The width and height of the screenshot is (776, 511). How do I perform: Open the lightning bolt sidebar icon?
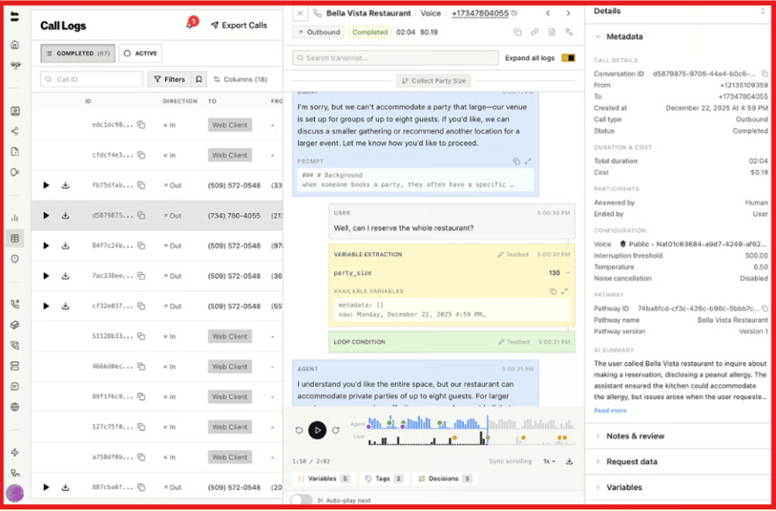[x=15, y=452]
